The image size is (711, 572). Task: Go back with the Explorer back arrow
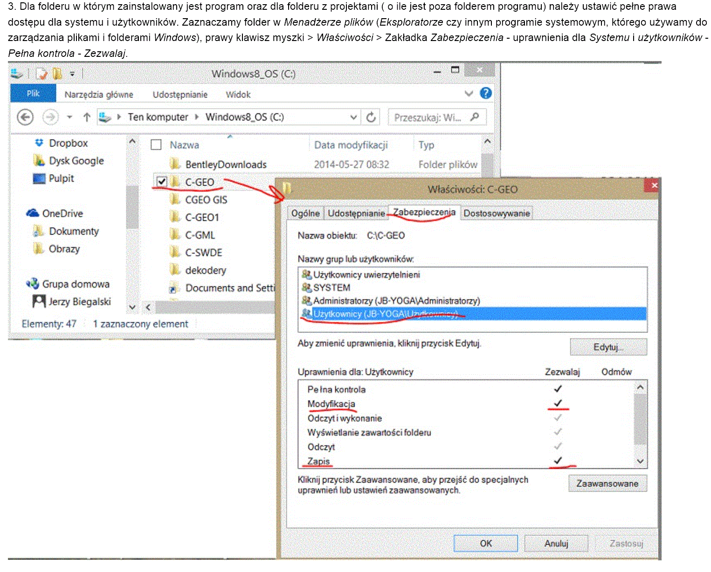25,117
